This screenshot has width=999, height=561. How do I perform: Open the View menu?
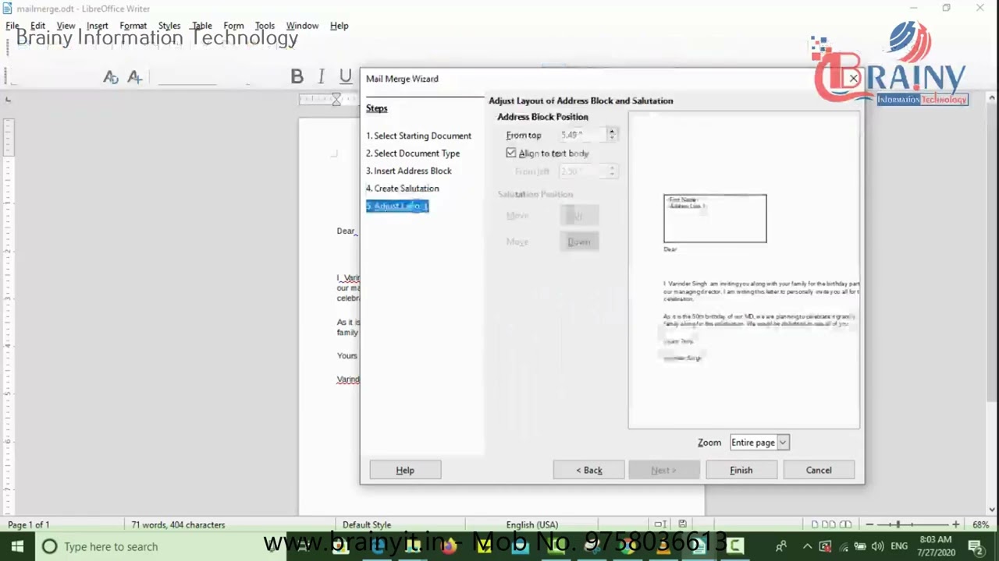click(66, 26)
